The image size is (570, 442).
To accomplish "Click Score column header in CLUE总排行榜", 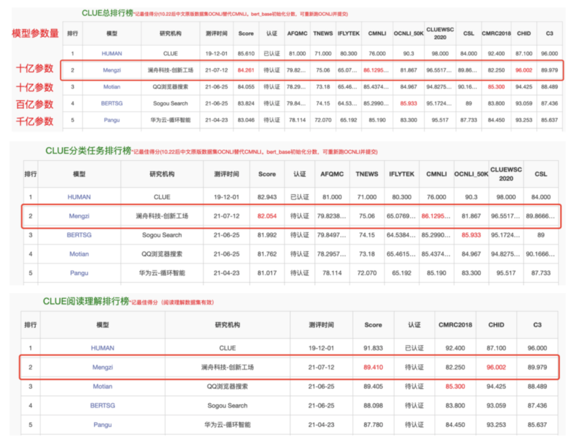I will [246, 33].
